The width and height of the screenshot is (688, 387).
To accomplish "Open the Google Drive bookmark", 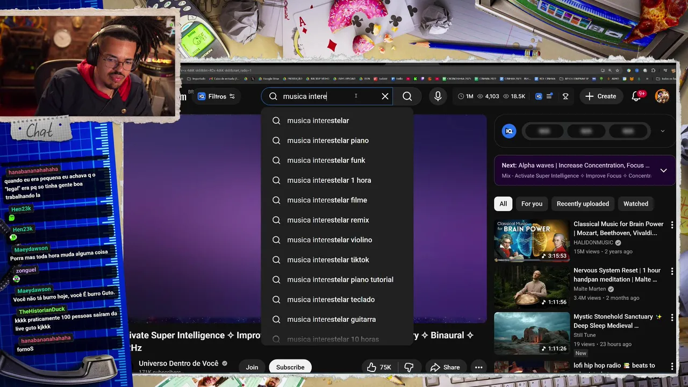I will (x=269, y=78).
